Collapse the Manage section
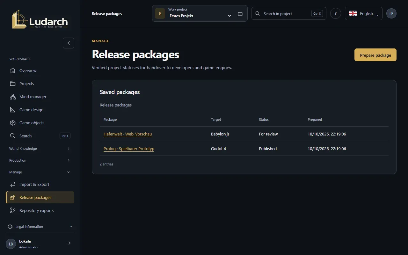This screenshot has width=408, height=255. 40,172
